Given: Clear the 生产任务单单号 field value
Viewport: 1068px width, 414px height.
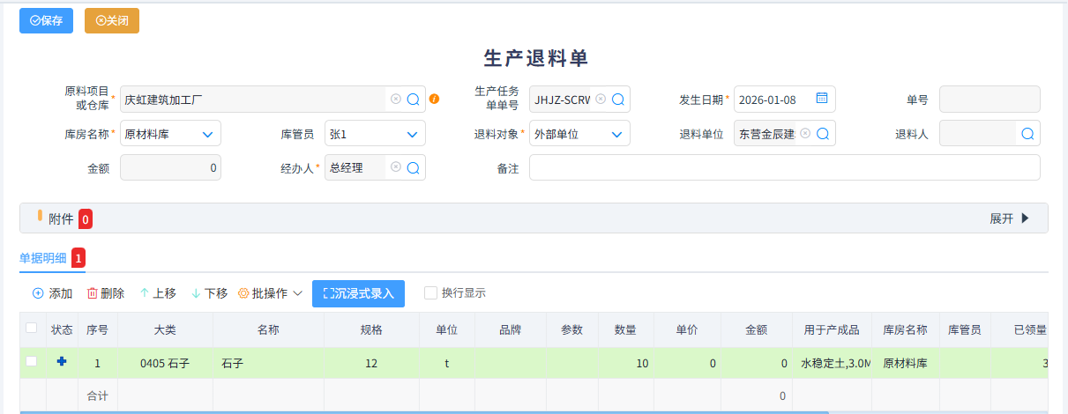Looking at the screenshot, I should coord(601,100).
